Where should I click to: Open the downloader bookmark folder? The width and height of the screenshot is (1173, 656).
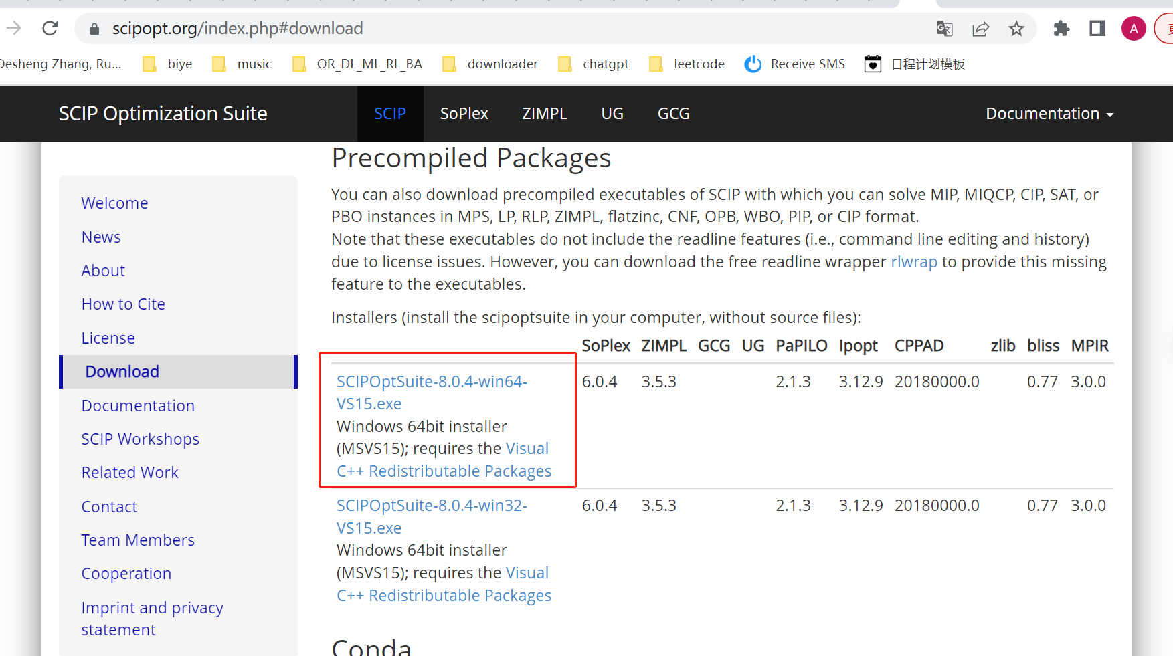[490, 64]
